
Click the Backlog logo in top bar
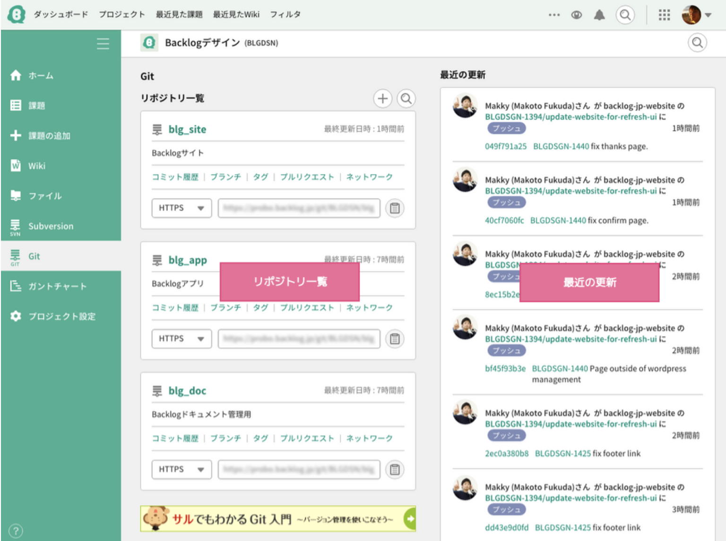pos(16,14)
